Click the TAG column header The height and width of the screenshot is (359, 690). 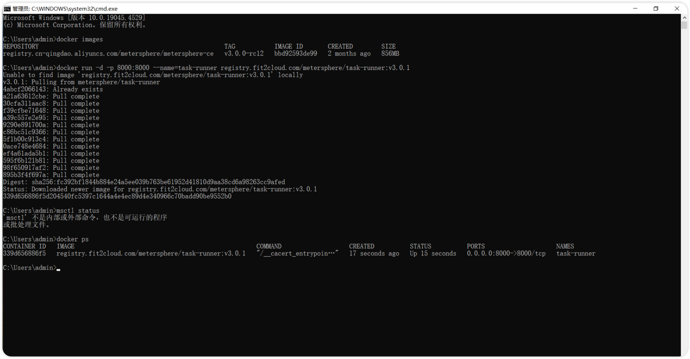pyautogui.click(x=230, y=47)
